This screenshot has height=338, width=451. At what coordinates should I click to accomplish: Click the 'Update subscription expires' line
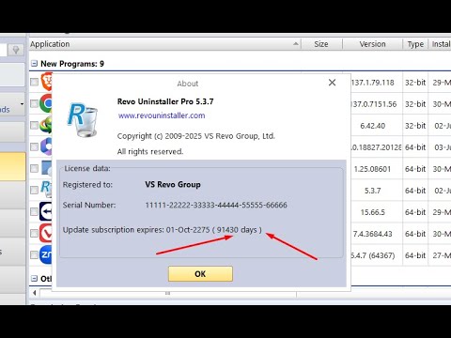point(162,230)
